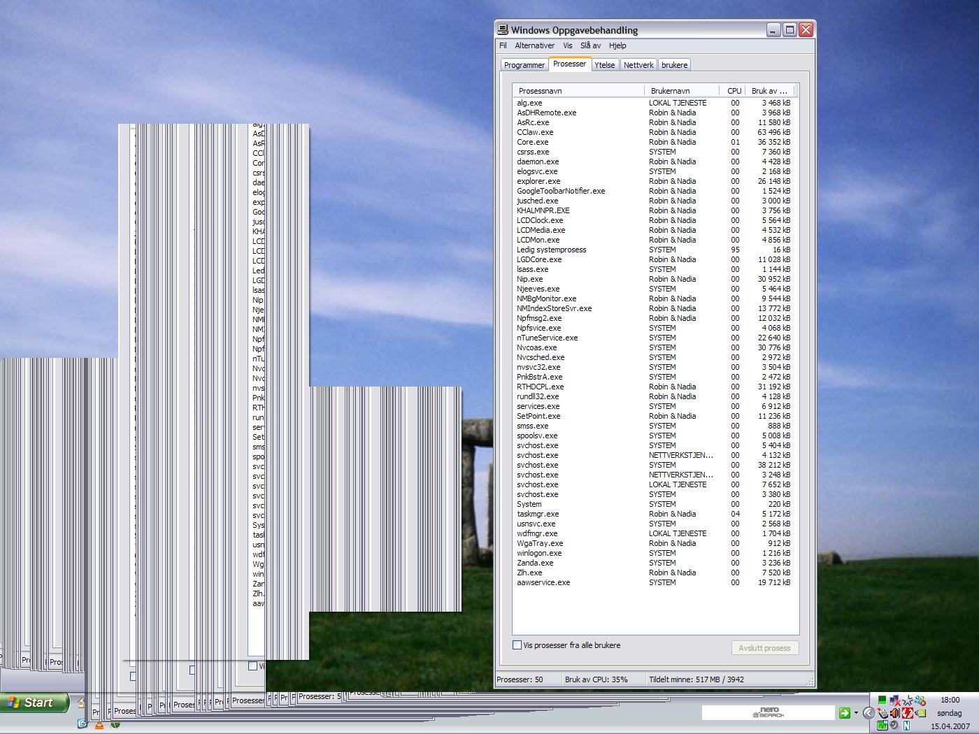The image size is (979, 734).
Task: Open the Fil menu
Action: coord(503,45)
